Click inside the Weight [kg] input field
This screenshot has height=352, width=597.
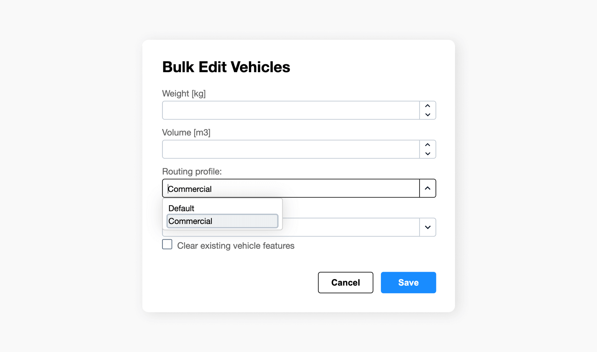click(291, 110)
